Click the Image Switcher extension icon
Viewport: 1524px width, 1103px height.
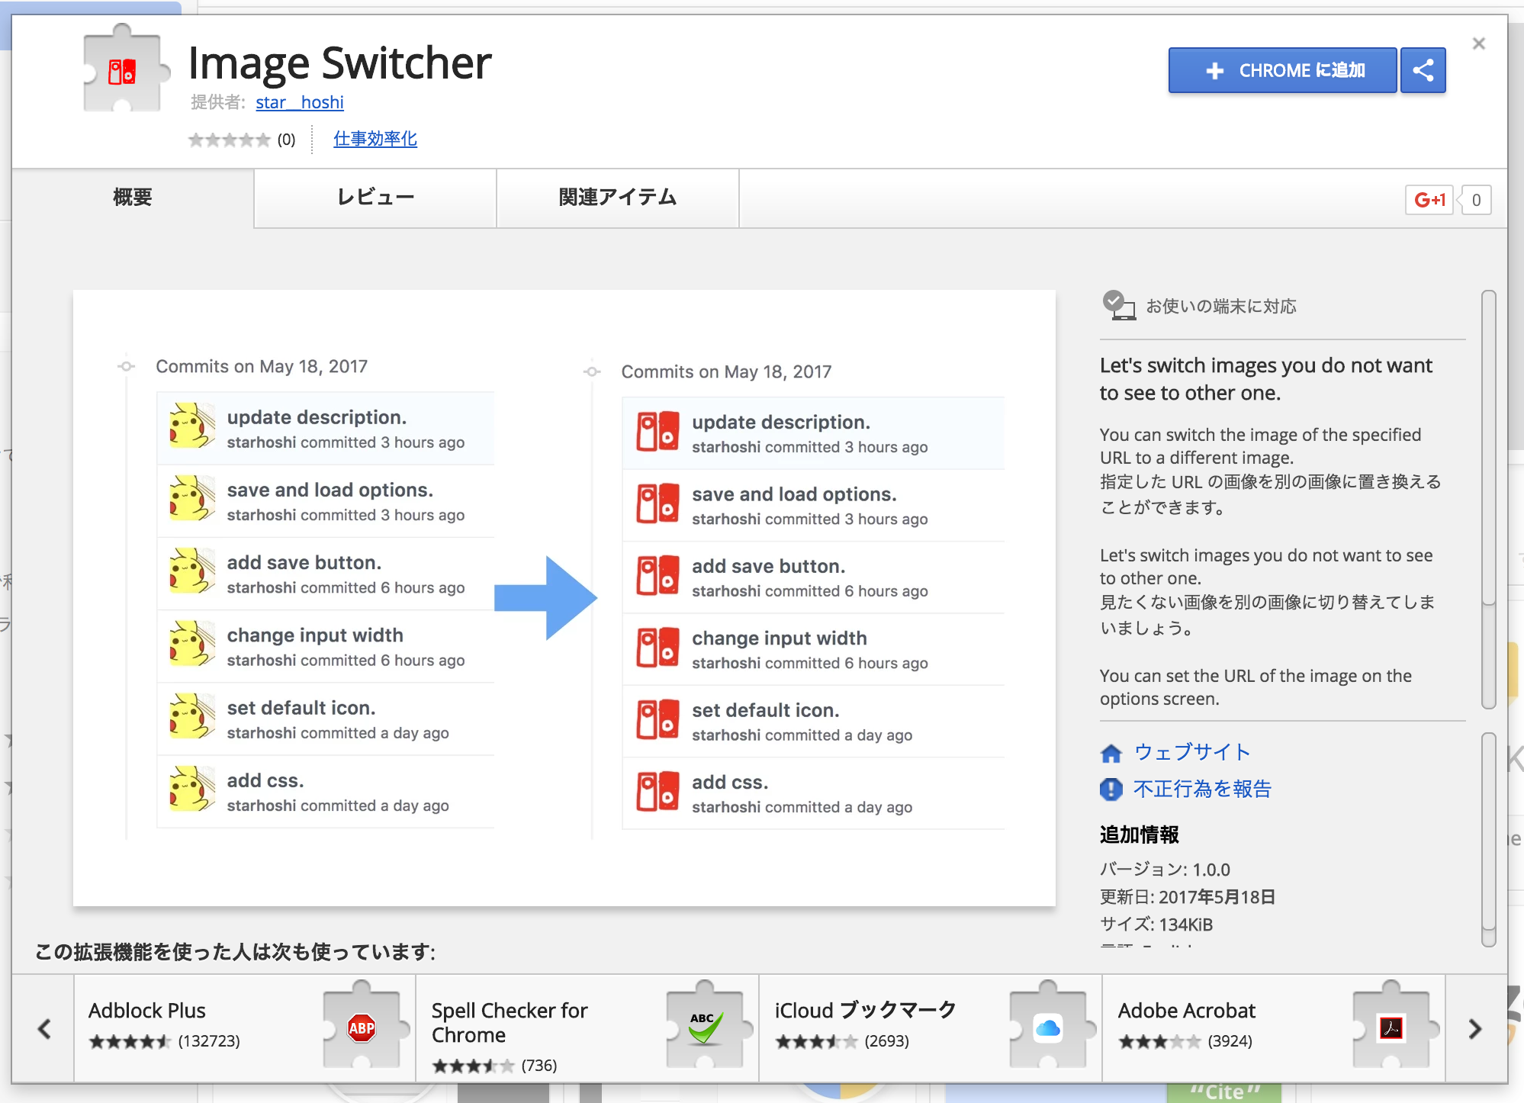point(124,70)
